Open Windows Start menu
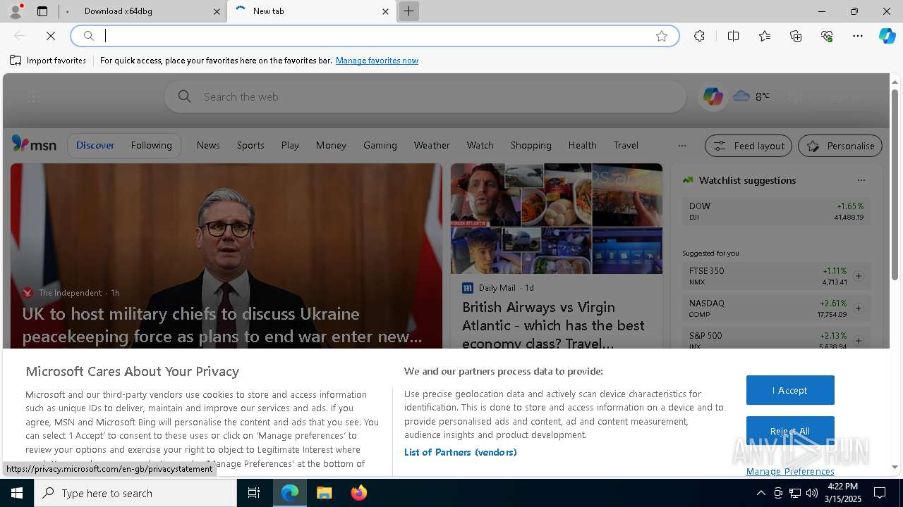903x507 pixels. click(x=17, y=493)
